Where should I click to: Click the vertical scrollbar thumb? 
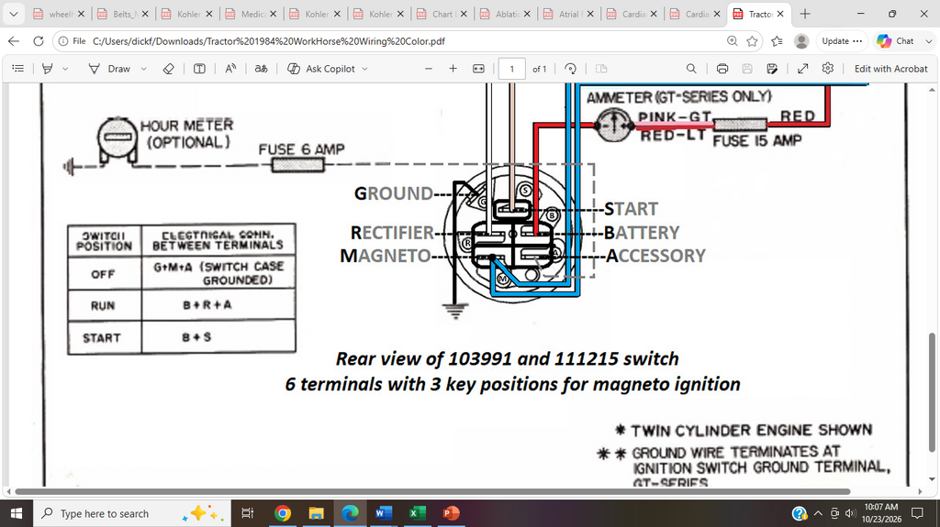click(932, 392)
